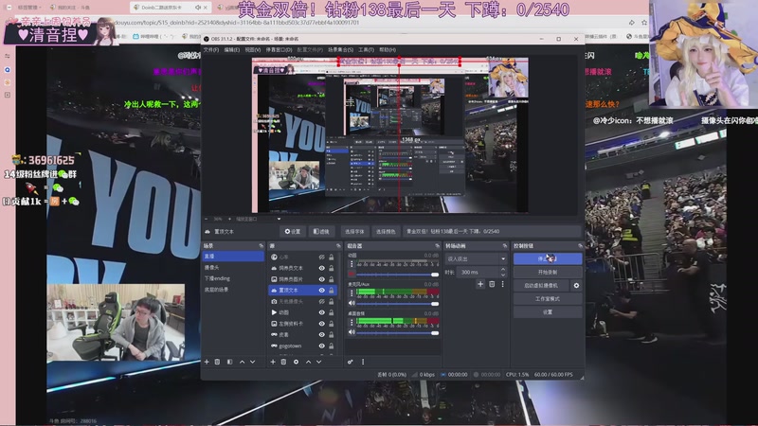Image resolution: width=758 pixels, height=426 pixels.
Task: Hide the selected 置顶文本 source eye
Action: [321, 291]
